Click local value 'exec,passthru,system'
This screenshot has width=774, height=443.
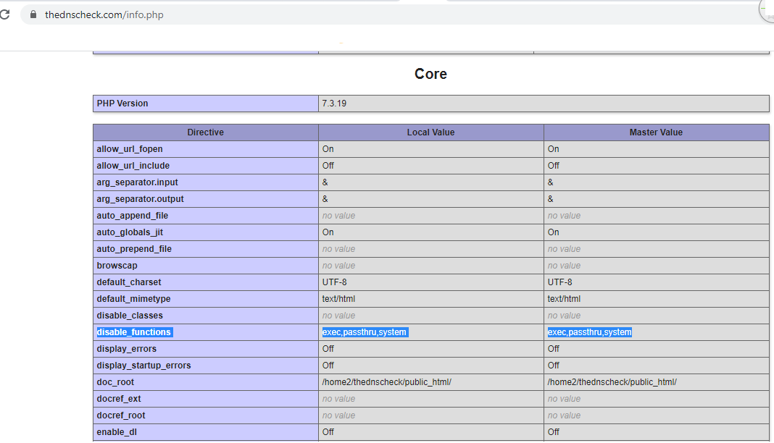[x=365, y=333]
